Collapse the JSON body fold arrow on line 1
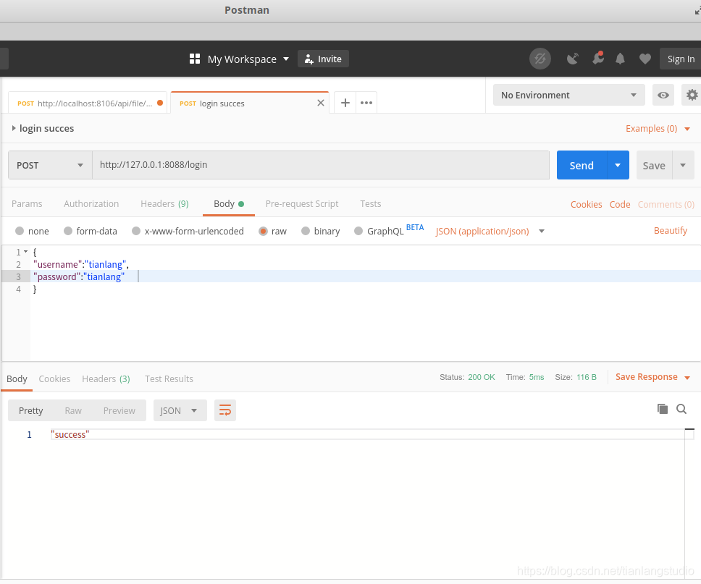This screenshot has height=584, width=701. coord(25,252)
